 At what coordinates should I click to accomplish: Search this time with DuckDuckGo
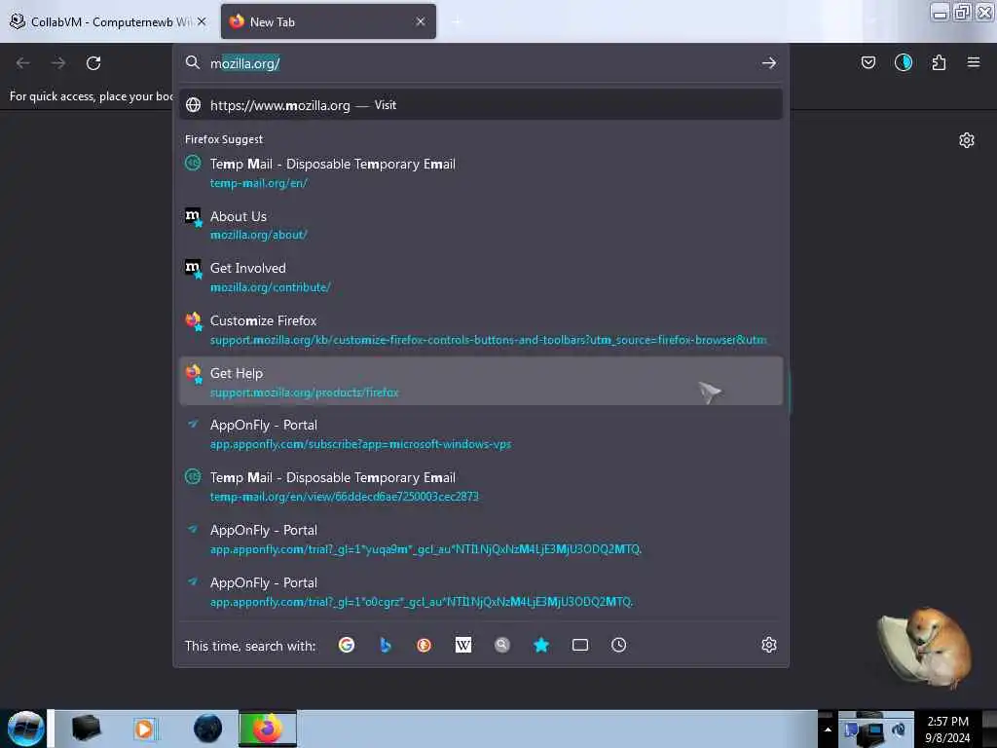pos(425,645)
